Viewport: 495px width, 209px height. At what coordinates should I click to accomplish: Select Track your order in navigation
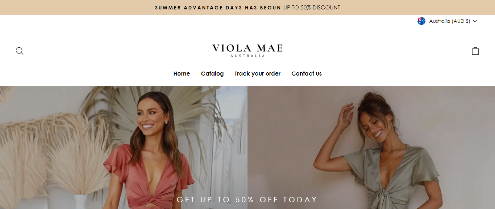click(257, 73)
